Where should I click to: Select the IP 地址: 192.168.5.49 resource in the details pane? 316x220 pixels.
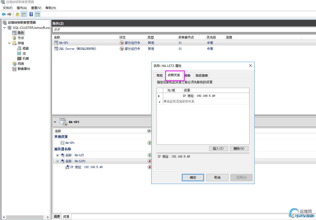84,167
